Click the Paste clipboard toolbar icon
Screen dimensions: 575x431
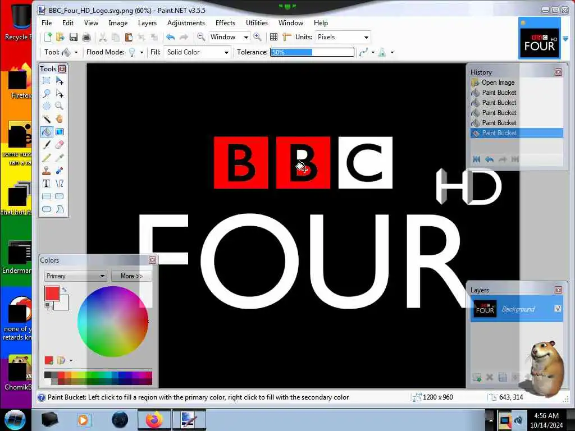pos(129,37)
